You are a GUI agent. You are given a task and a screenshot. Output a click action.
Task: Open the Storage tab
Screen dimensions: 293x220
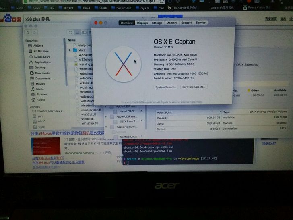tap(157, 23)
